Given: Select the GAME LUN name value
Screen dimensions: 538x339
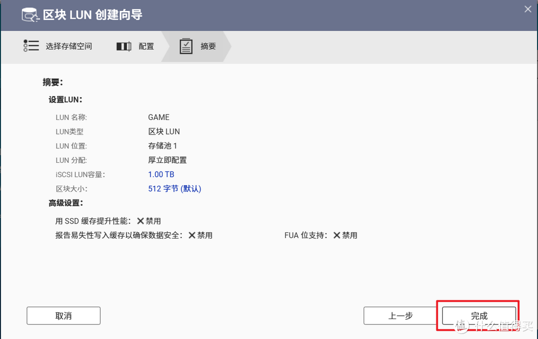Looking at the screenshot, I should point(158,117).
